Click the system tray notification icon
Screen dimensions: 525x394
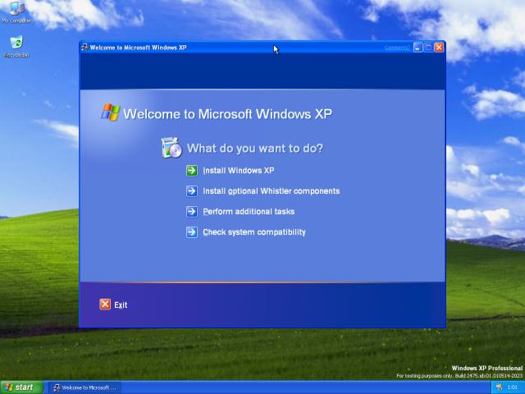500,387
